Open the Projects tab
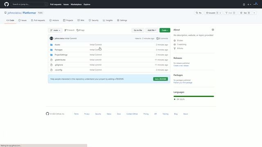The image size is (262, 147). click(68, 20)
